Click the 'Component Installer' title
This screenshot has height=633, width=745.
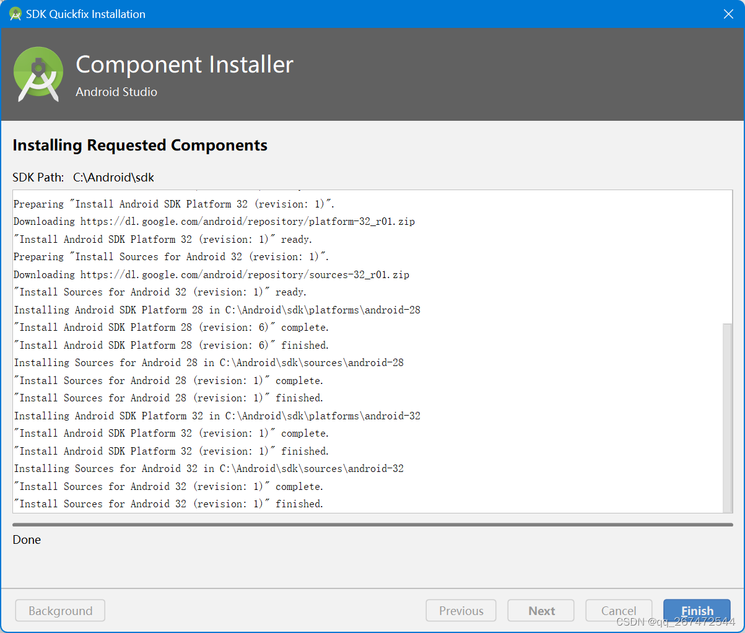(x=185, y=64)
